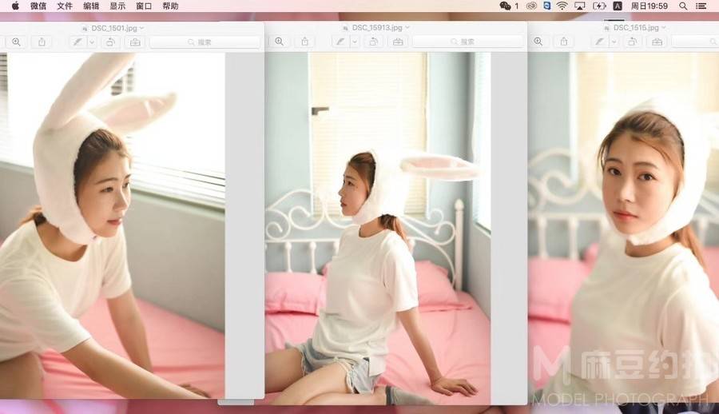Select the highlight pen in DSC_1515.jpg window

(599, 42)
